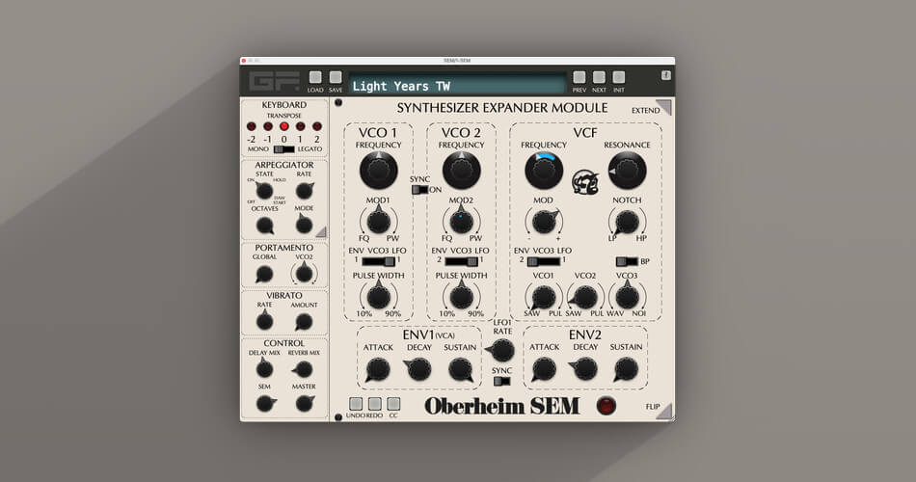Click the VCF FREQUENCY knob
Screen dimensions: 916x482
pos(544,171)
